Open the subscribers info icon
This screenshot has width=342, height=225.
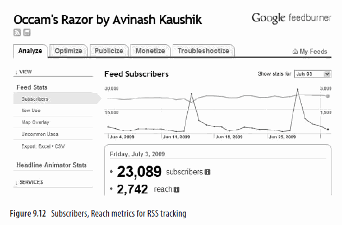click(x=207, y=172)
